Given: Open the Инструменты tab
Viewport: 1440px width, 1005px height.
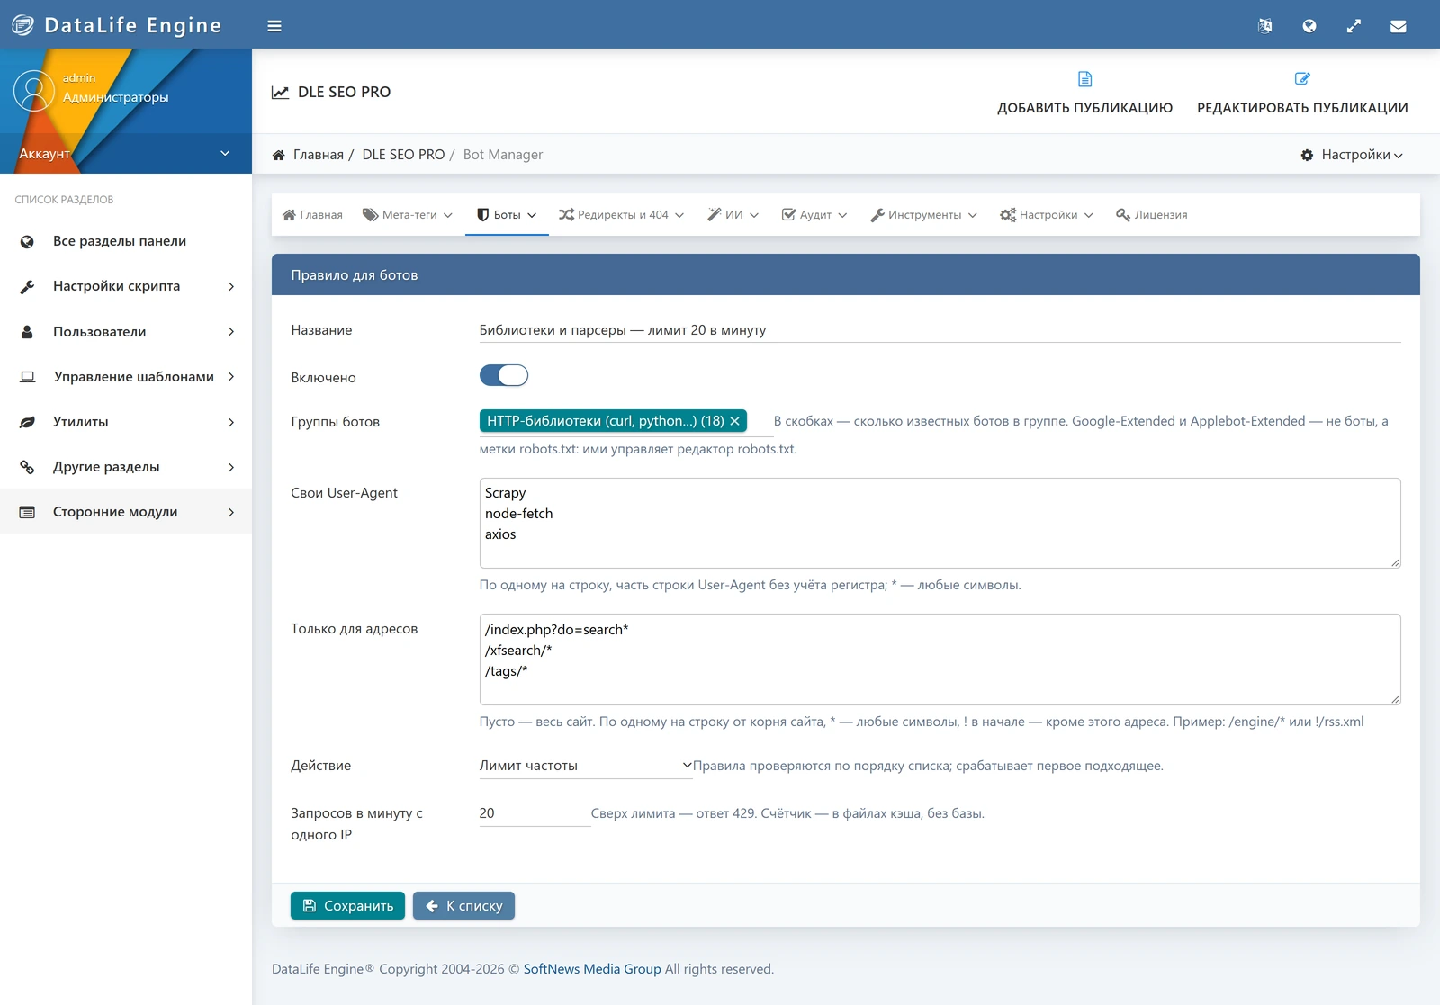Looking at the screenshot, I should 923,215.
